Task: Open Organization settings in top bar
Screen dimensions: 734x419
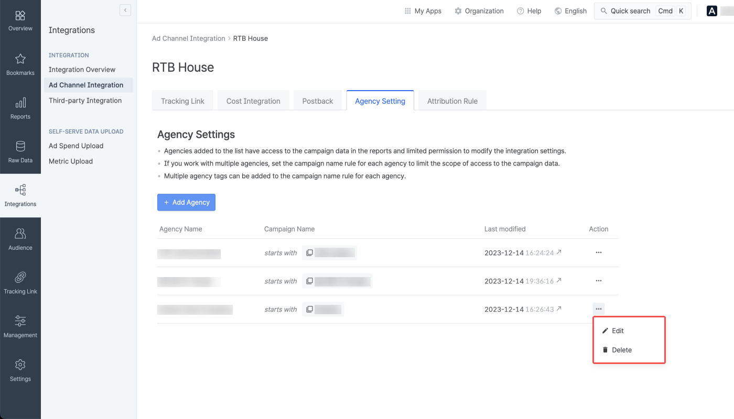Action: click(x=479, y=11)
